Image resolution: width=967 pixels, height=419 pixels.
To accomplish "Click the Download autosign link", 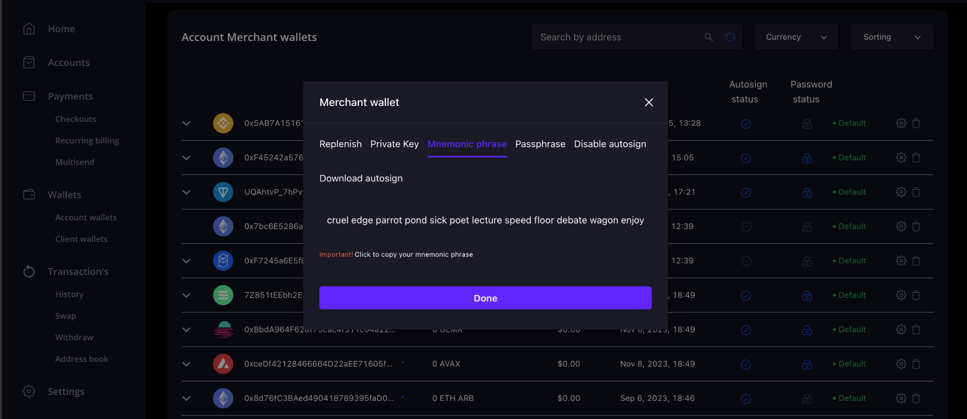I will pos(361,178).
